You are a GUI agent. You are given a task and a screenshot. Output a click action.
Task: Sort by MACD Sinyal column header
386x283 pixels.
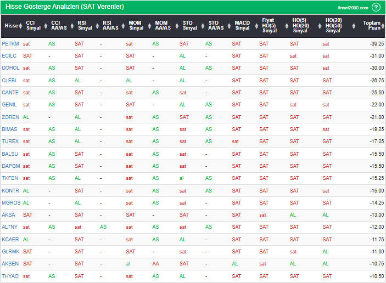[242, 25]
